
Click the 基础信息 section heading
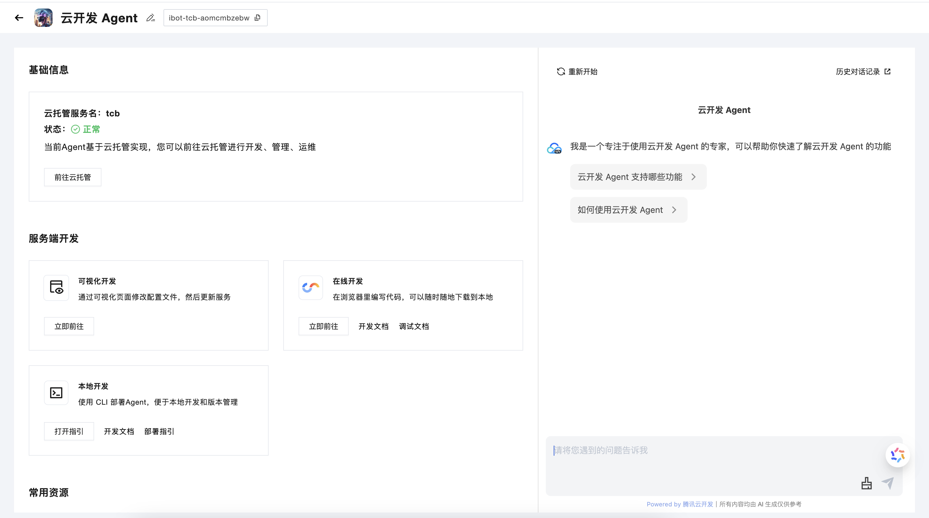[x=49, y=70]
